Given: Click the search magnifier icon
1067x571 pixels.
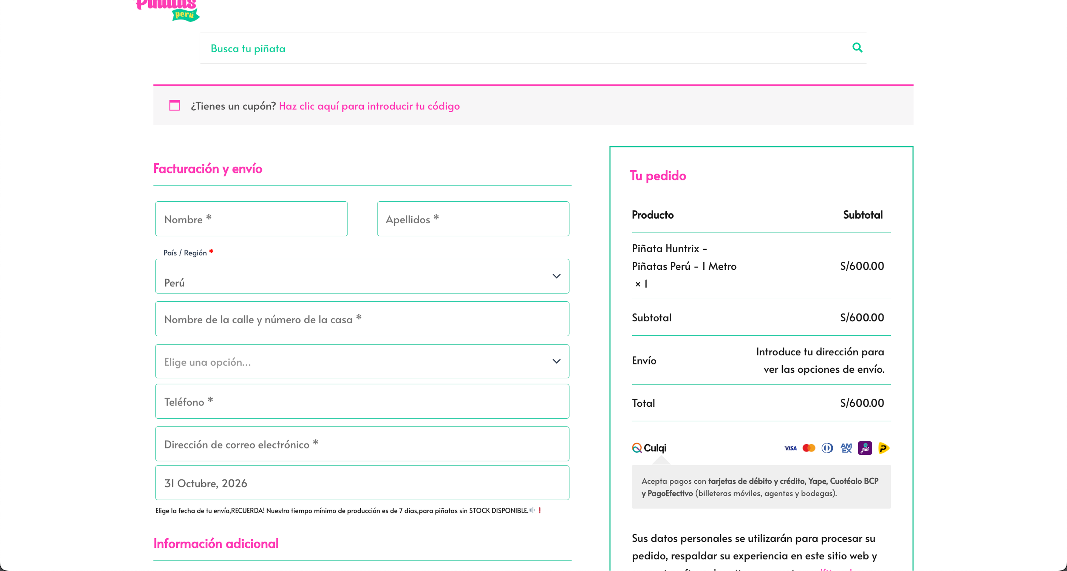Looking at the screenshot, I should pyautogui.click(x=857, y=48).
